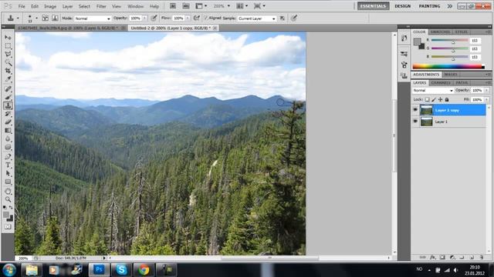This screenshot has height=277, width=494.
Task: Select the Rectangle shape tool
Action: coord(8,182)
